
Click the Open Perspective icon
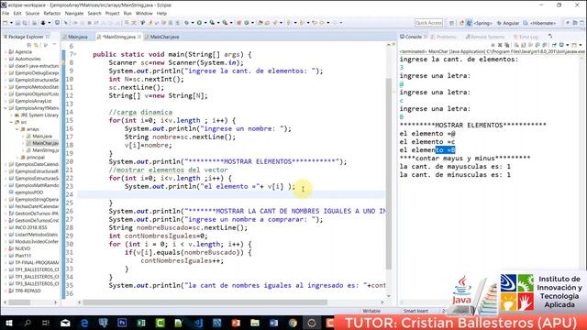coord(452,23)
